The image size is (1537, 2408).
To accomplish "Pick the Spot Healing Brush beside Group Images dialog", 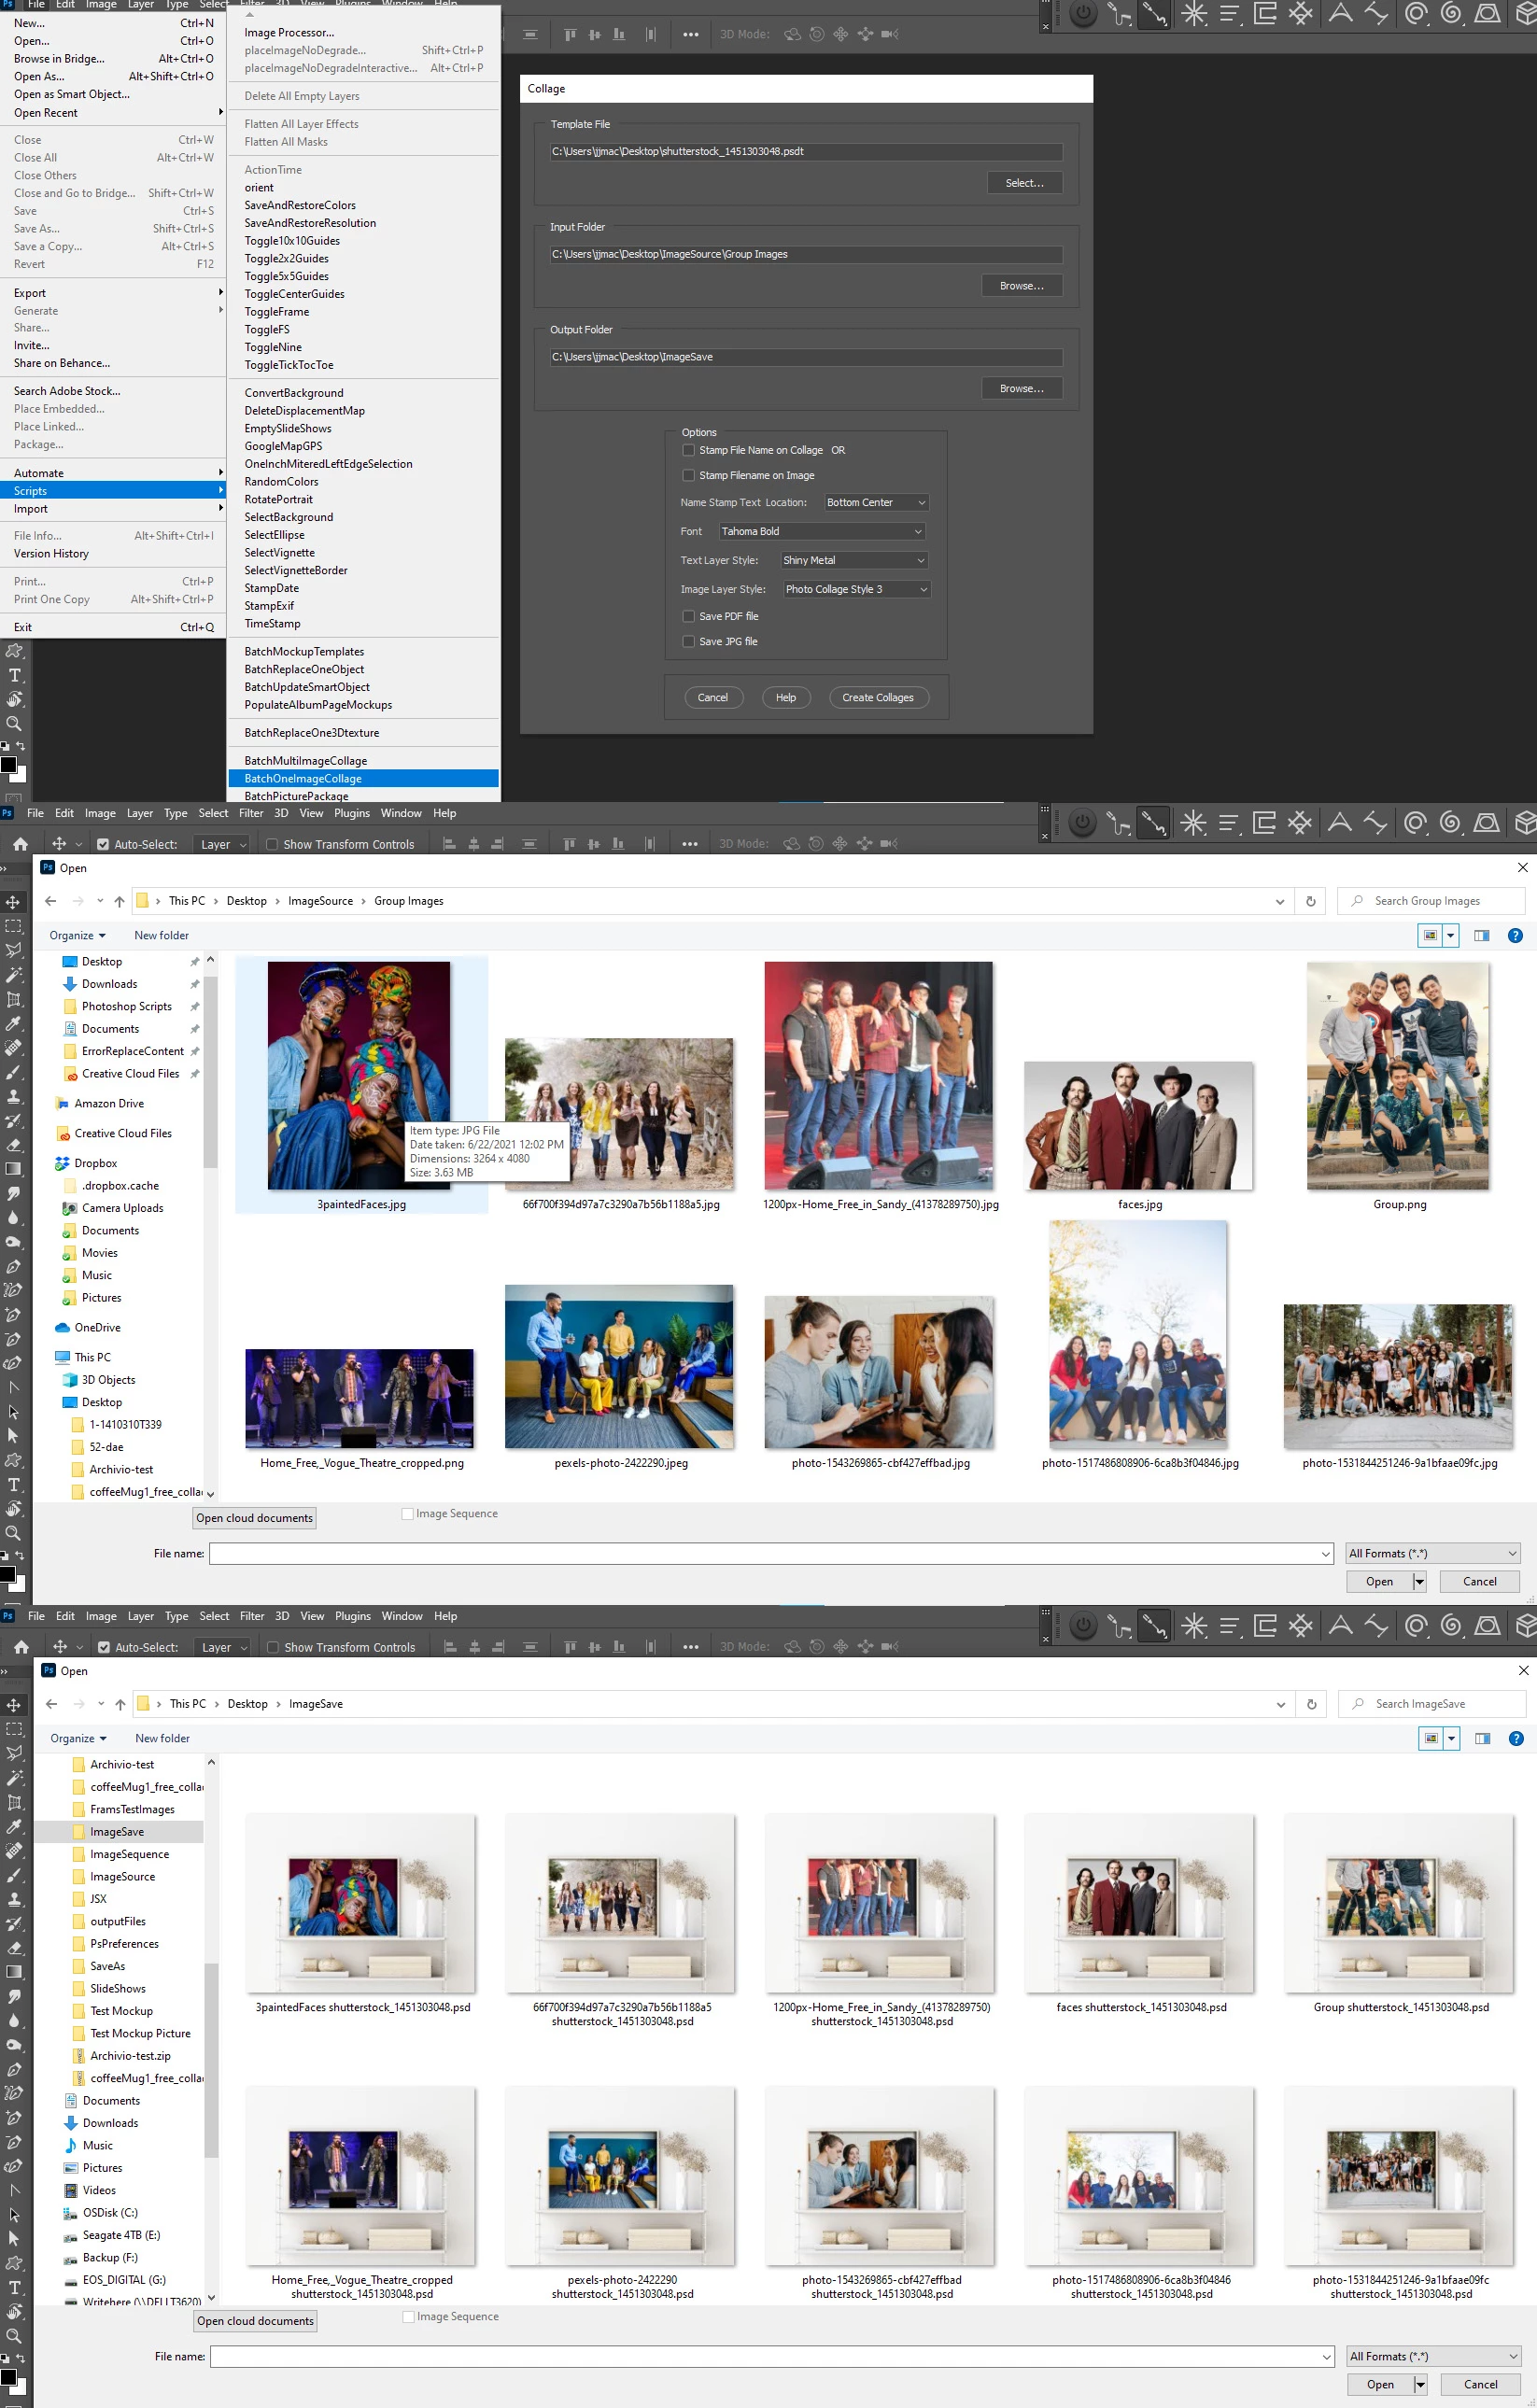I will [13, 1047].
